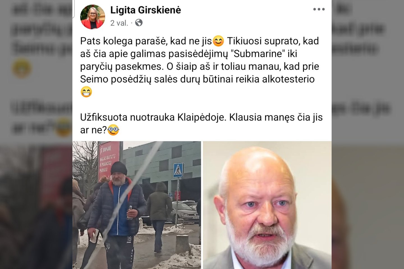Image resolution: width=404 pixels, height=269 pixels.
Task: Click the globe public privacy icon
Action: [139, 23]
